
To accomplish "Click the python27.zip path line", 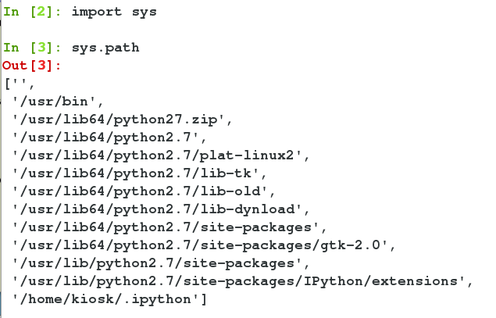I will pos(119,120).
